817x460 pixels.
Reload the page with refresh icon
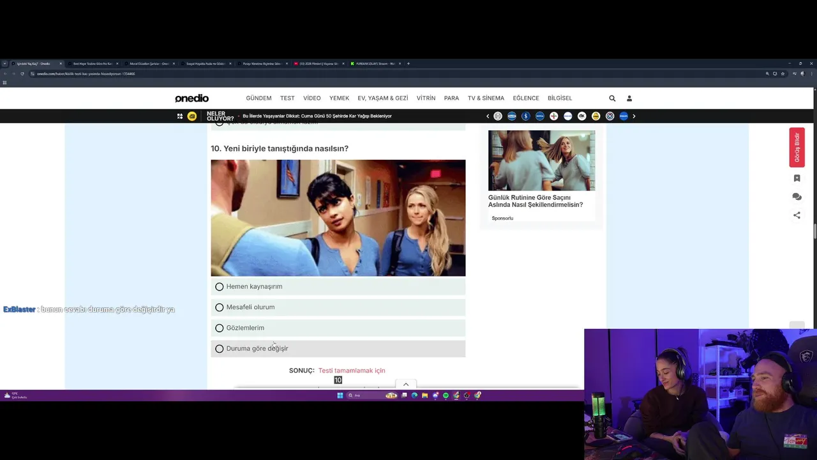point(22,73)
